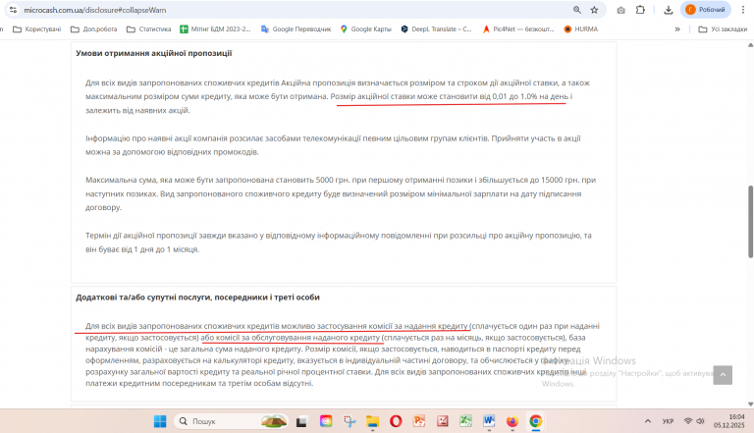Viewport: 754px width, 433px height.
Task: Switch the УКР input language
Action: (668, 421)
